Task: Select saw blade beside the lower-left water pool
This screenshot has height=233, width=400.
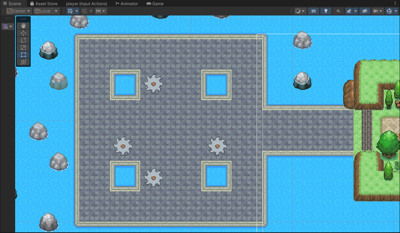Action: (153, 178)
